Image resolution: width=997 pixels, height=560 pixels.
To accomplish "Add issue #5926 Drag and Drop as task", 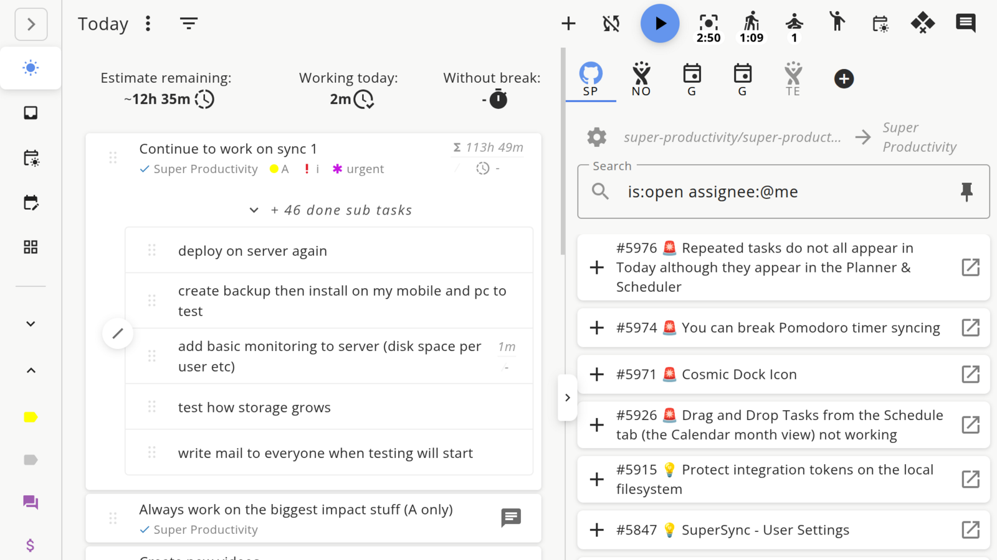I will click(597, 425).
